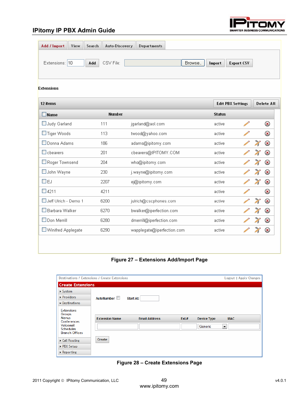Delete Judy Garland extension row
This screenshot has width=308, height=400.
point(267,124)
